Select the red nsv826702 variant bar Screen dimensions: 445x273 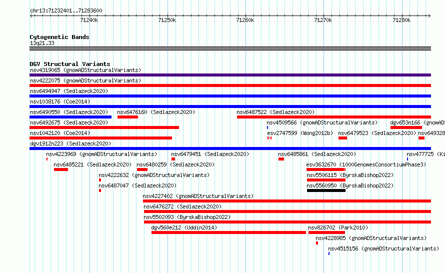click(x=326, y=232)
